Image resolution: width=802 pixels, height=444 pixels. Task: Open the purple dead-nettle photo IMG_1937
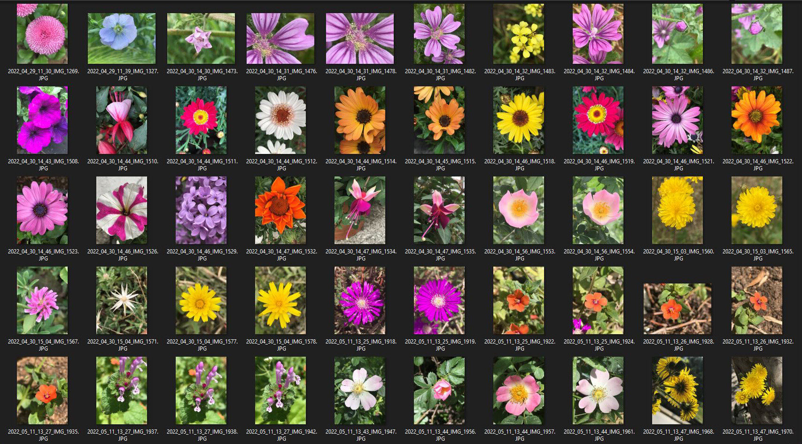pos(121,390)
